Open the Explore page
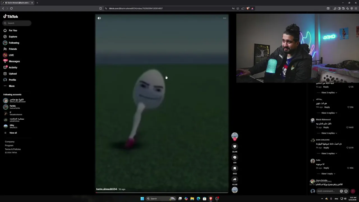The width and height of the screenshot is (359, 202). click(x=10, y=37)
